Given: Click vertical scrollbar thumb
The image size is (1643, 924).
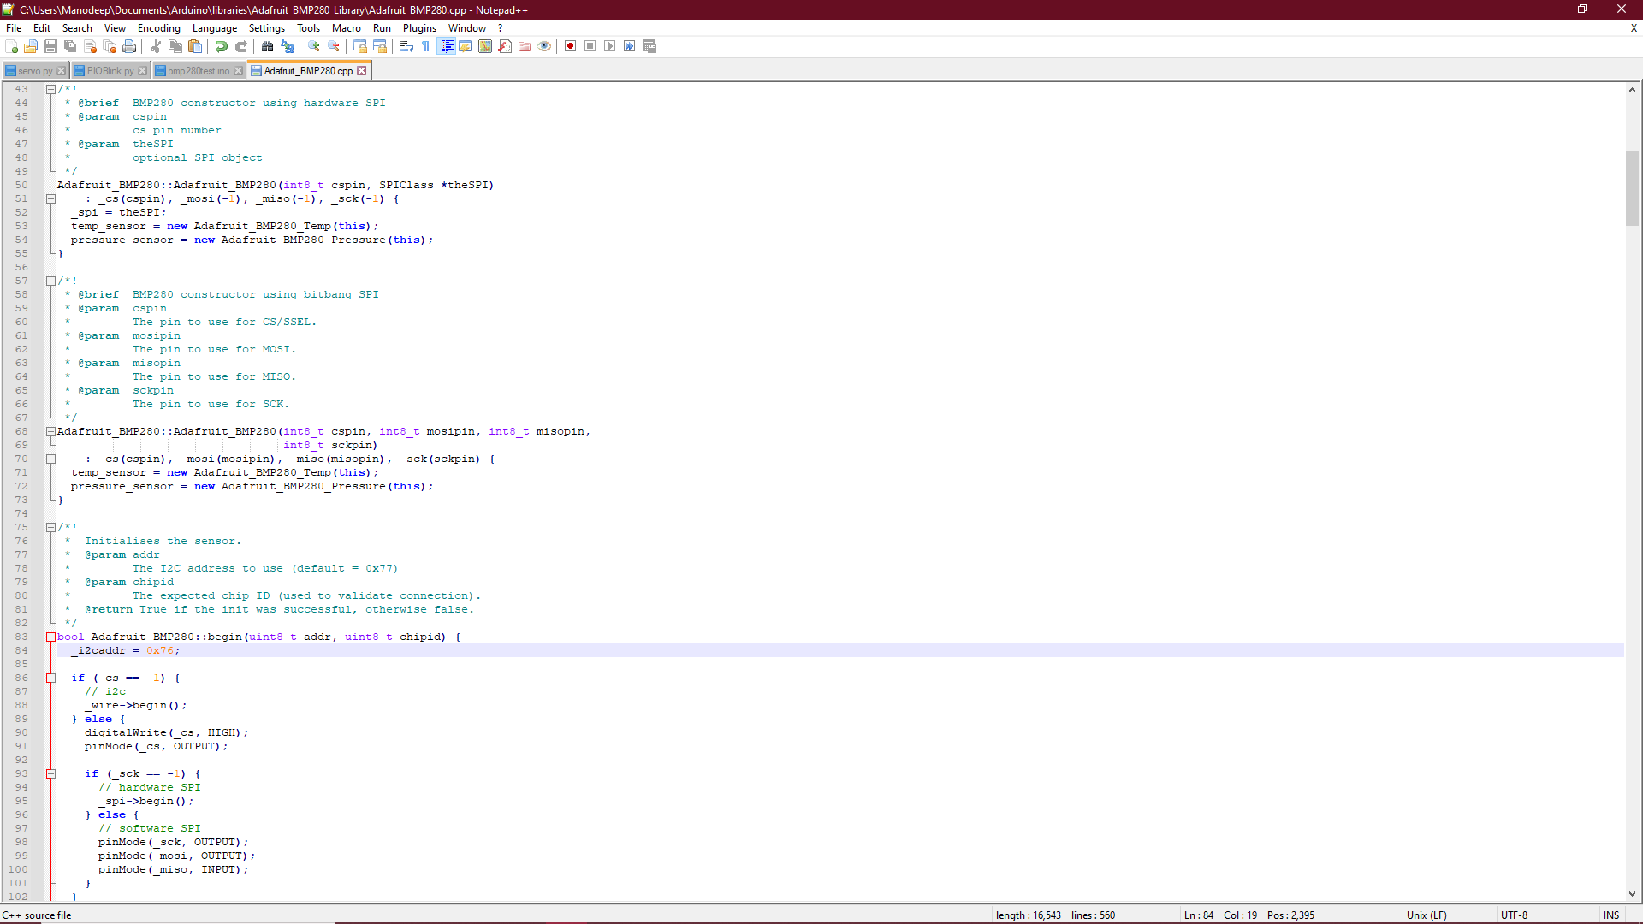Looking at the screenshot, I should pyautogui.click(x=1632, y=188).
